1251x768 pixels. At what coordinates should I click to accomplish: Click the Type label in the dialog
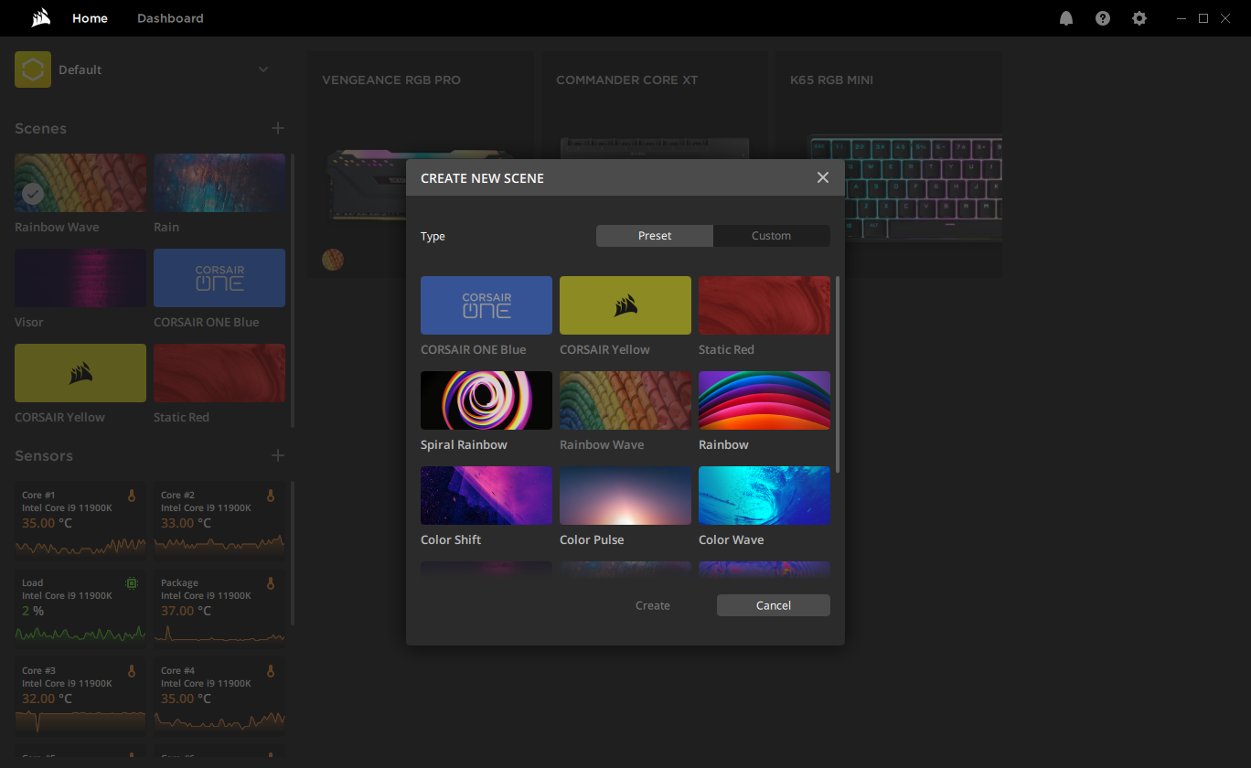(433, 237)
